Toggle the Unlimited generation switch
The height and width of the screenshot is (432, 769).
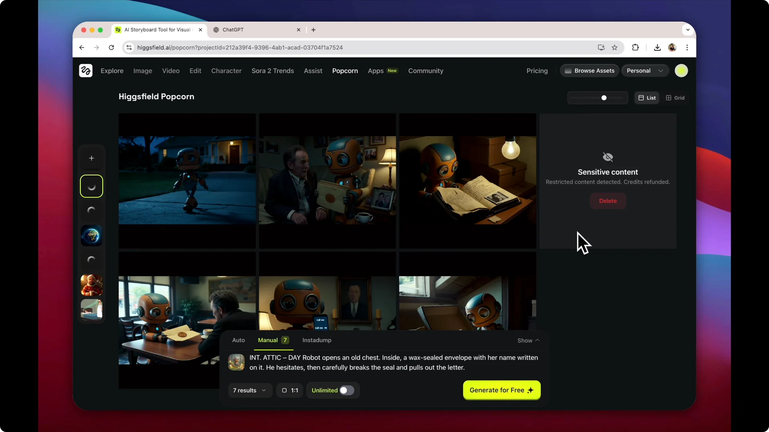(346, 390)
